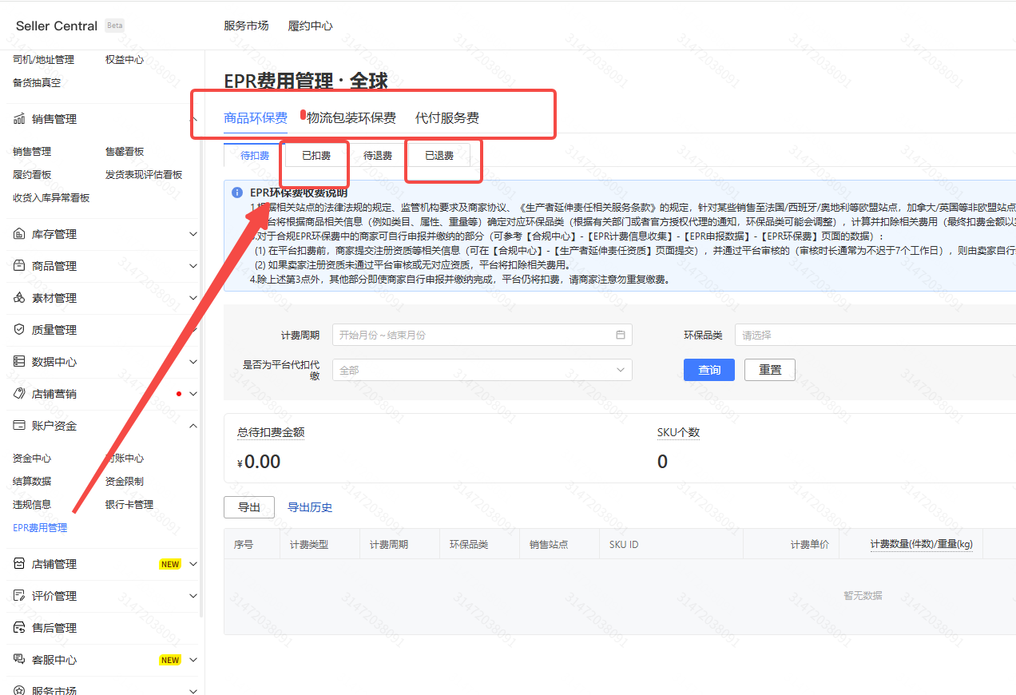This screenshot has width=1016, height=695.
Task: Click the 库存管理 warehouse icon
Action: 19,234
